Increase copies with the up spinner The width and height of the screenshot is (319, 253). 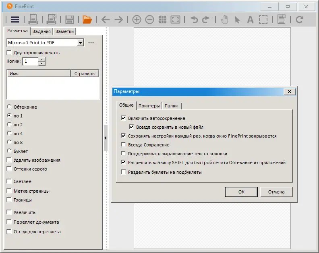[42, 60]
